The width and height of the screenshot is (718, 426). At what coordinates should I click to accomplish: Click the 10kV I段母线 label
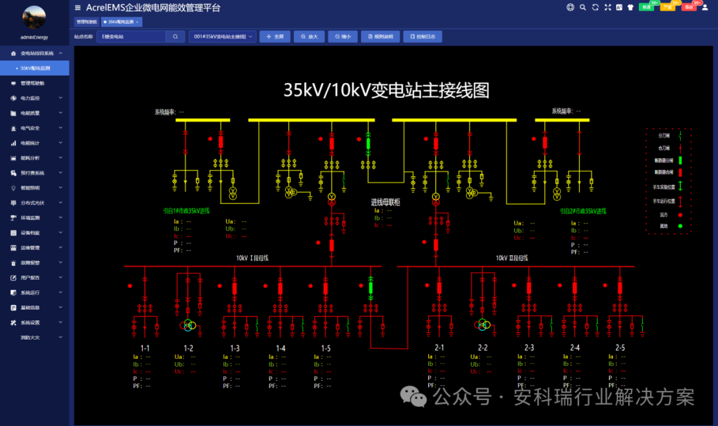[x=253, y=258]
